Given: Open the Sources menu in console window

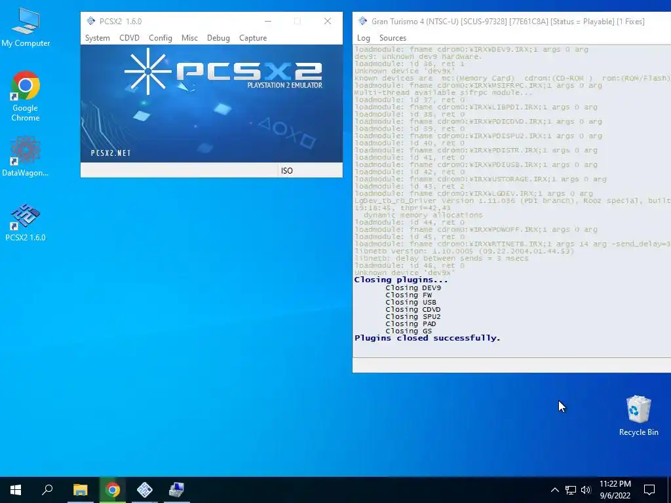Looking at the screenshot, I should tap(393, 37).
